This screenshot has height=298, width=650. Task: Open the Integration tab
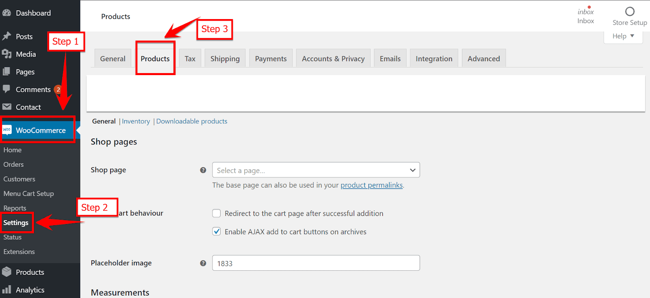tap(434, 58)
